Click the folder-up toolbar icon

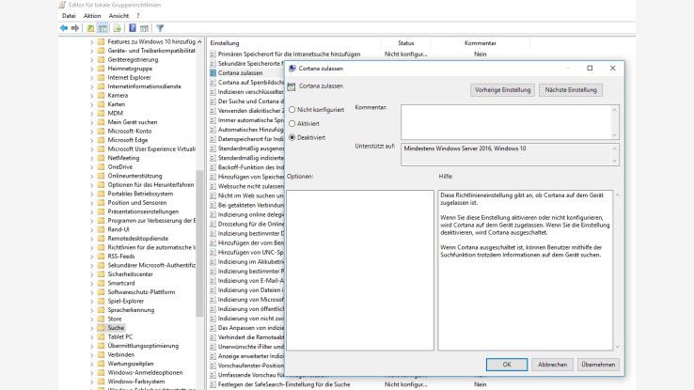[89, 28]
